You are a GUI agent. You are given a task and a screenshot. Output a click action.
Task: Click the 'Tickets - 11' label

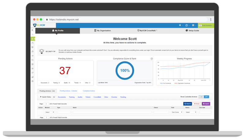click(x=78, y=83)
